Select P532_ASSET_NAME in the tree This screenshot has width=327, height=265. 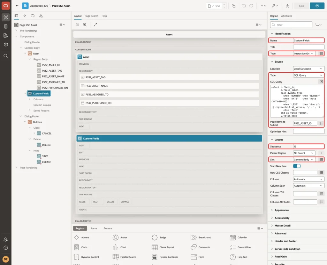point(53,76)
